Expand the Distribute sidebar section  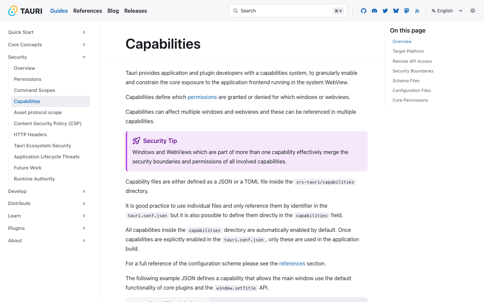[x=47, y=203]
